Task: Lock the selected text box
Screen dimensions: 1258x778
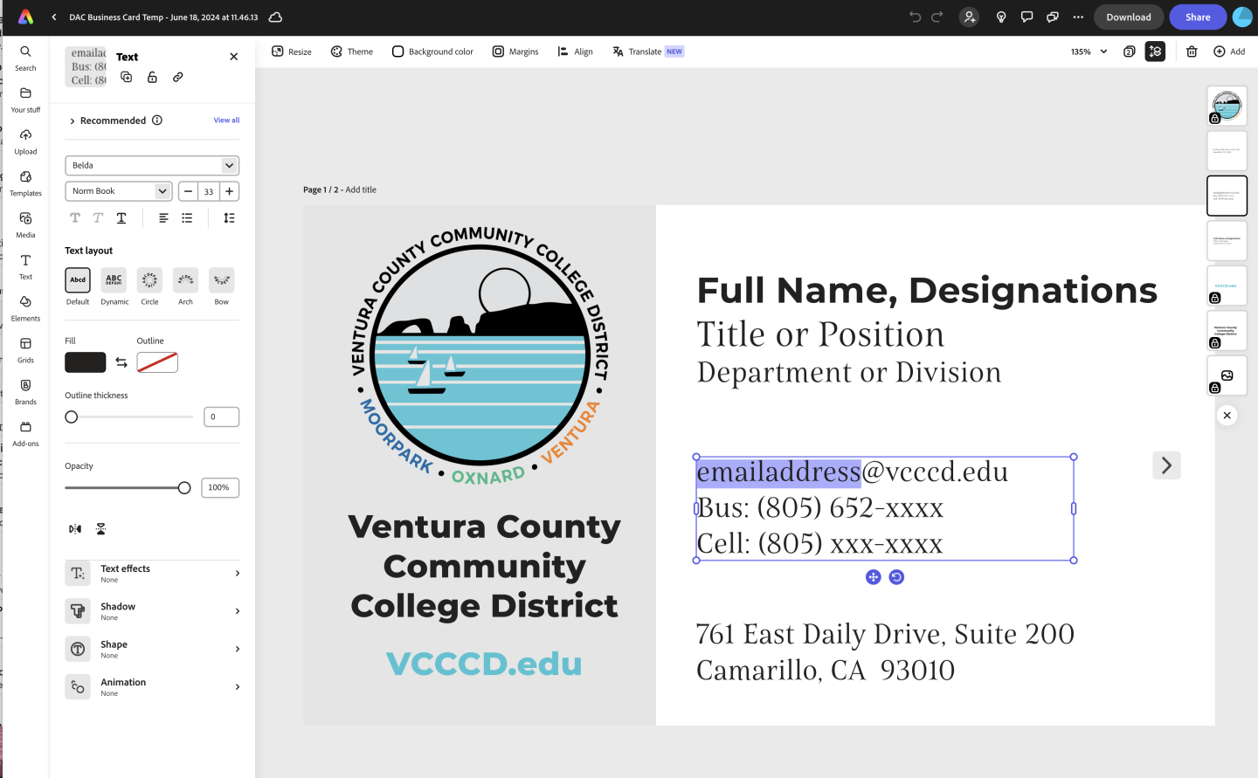Action: click(152, 77)
